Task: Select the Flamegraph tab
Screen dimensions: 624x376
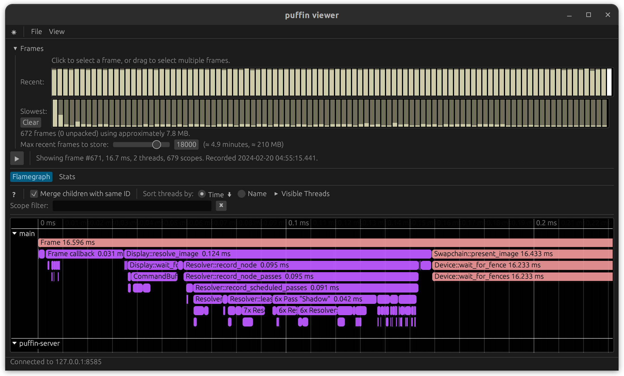Action: tap(31, 177)
